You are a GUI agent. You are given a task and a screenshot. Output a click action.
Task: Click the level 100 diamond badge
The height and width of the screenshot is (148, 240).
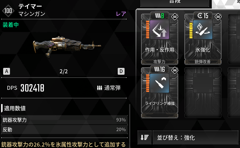pyautogui.click(x=8, y=11)
